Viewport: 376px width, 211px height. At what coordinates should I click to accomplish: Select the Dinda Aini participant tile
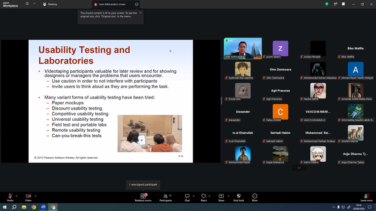[x=243, y=90]
